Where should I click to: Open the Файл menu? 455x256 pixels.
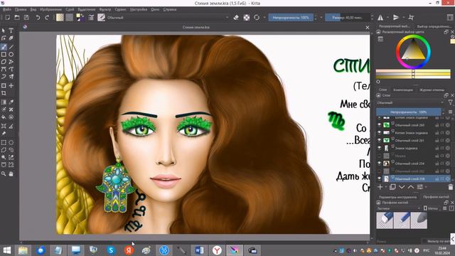click(7, 9)
